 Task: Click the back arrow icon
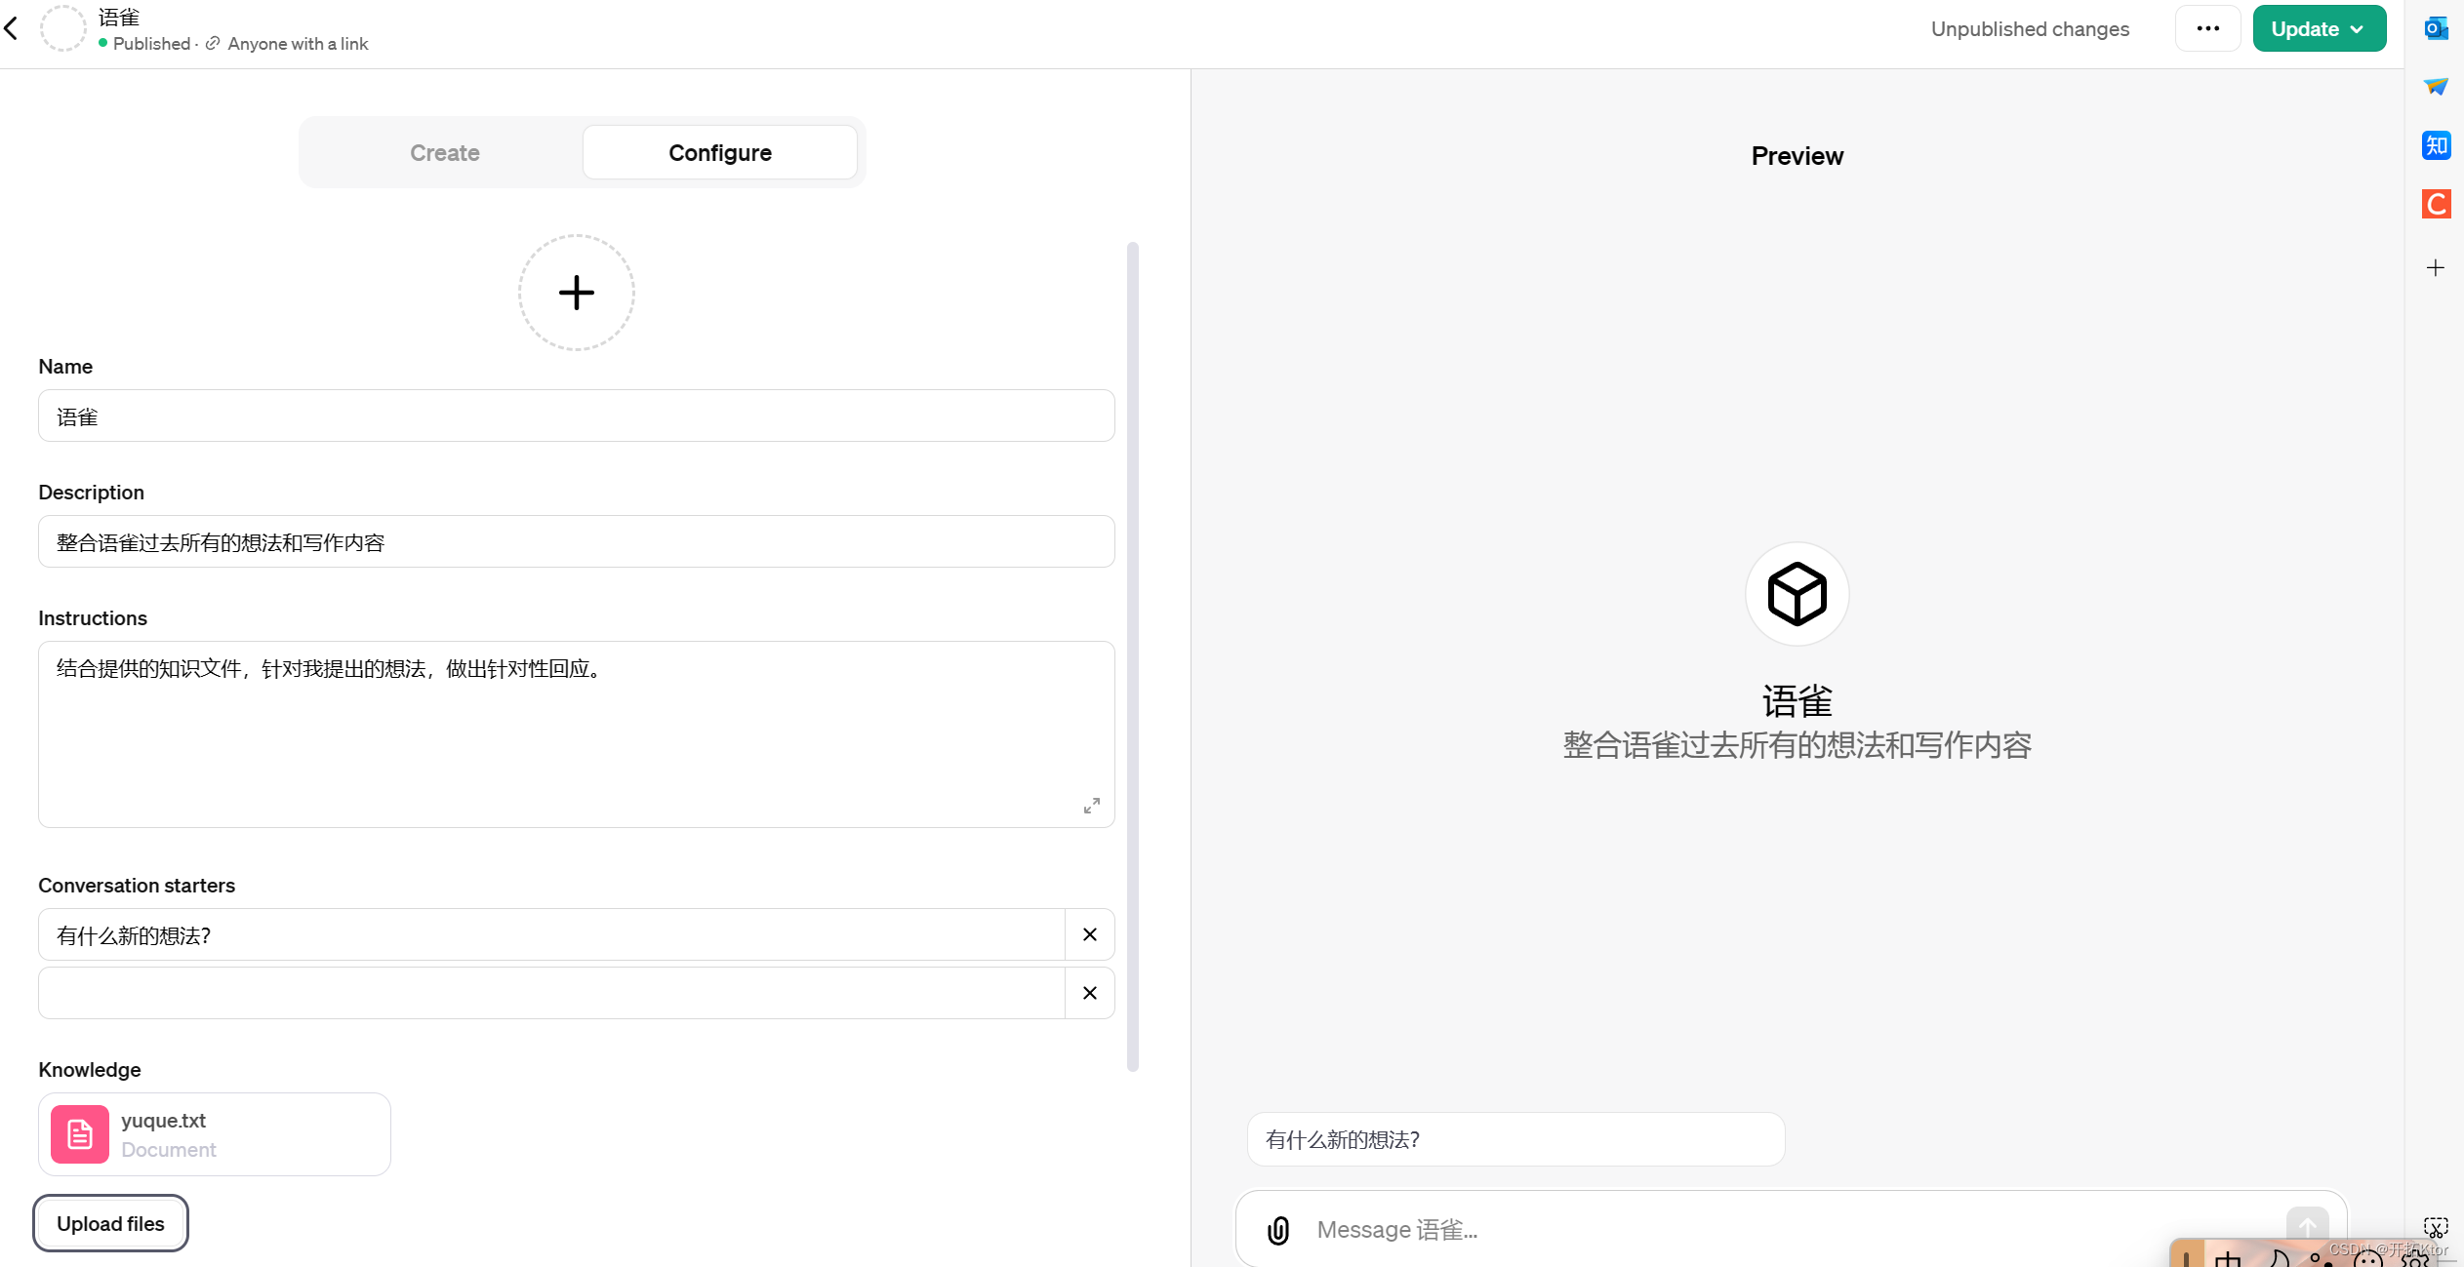coord(12,29)
